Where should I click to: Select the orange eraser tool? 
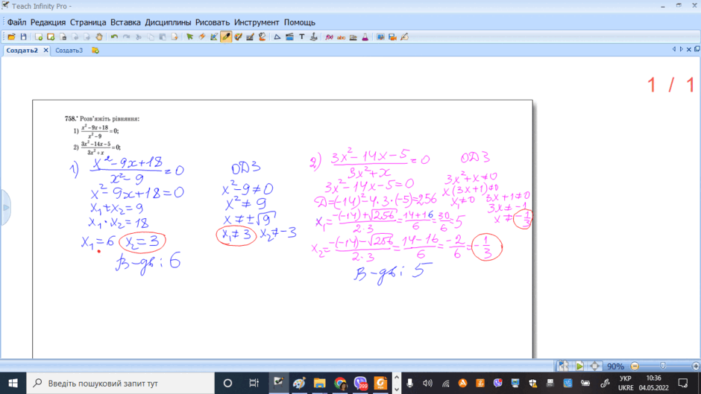[x=202, y=37]
